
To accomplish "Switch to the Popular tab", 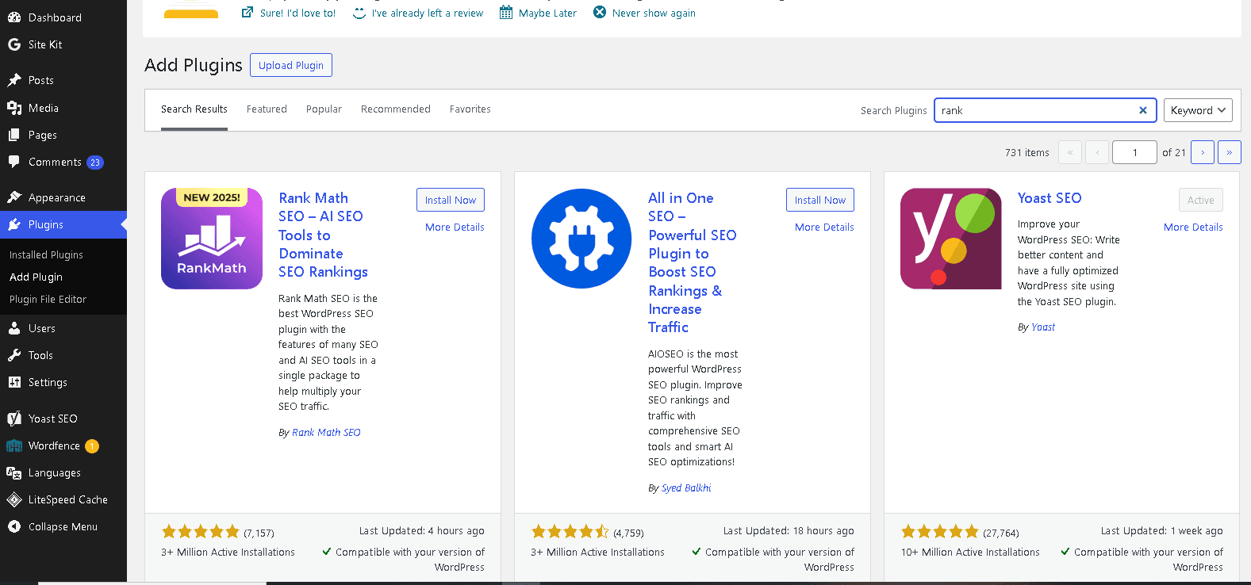I will pyautogui.click(x=324, y=109).
